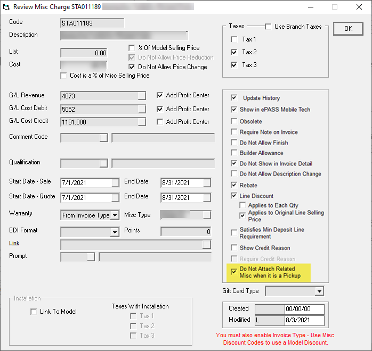Enable the Tax 1 checkbox in Taxes

coord(234,39)
